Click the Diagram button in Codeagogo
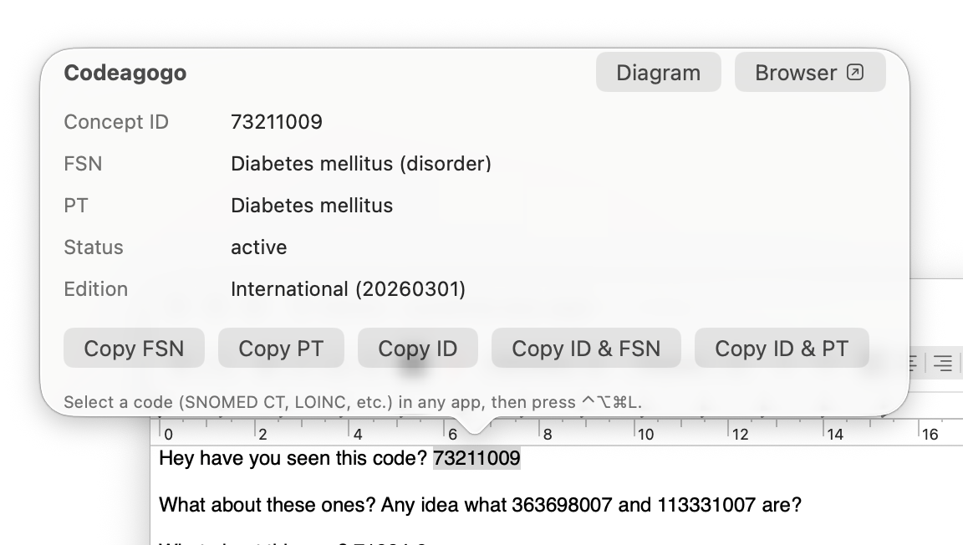The image size is (963, 545). [658, 72]
